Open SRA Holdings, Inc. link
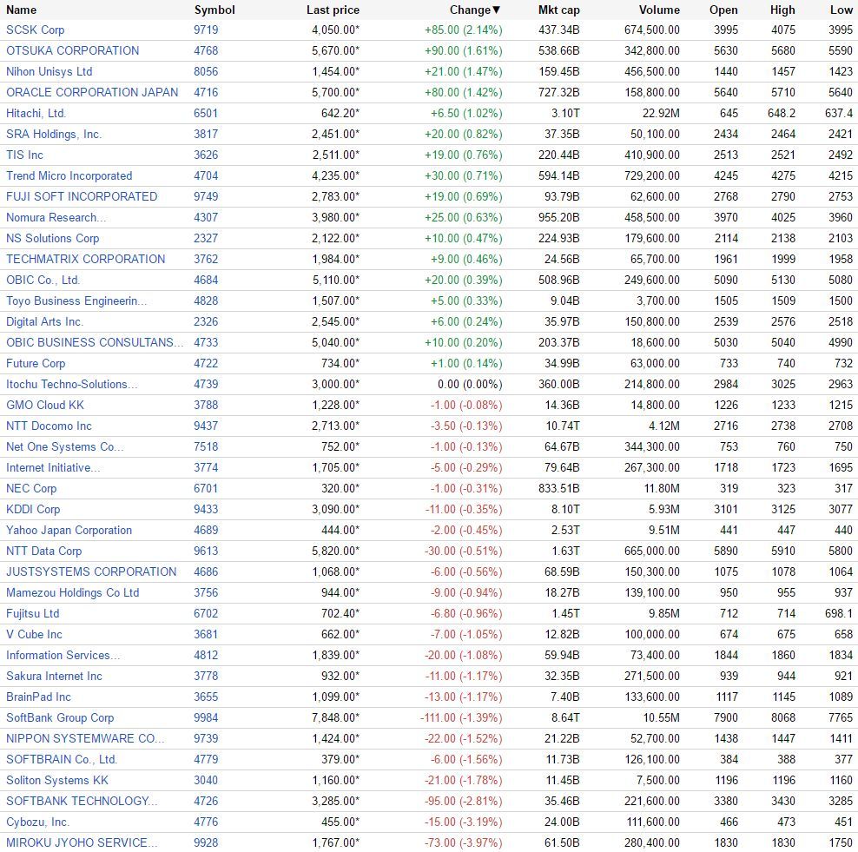Image resolution: width=858 pixels, height=852 pixels. tap(54, 134)
